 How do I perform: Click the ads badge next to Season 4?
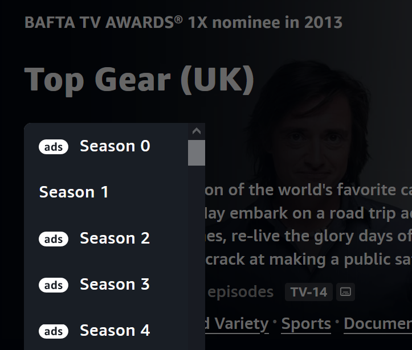point(54,331)
